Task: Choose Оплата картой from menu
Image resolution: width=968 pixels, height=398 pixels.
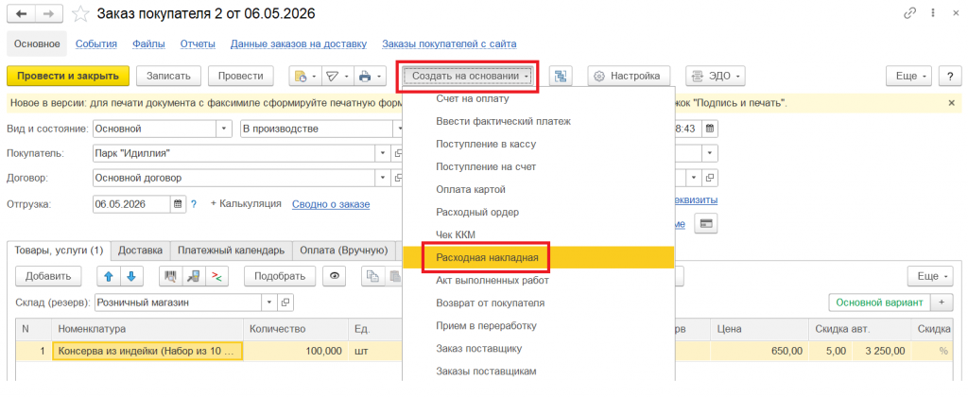Action: [x=538, y=189]
